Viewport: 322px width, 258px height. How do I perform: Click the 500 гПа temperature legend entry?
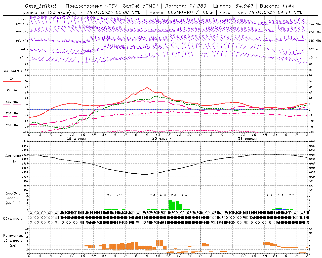point(12,125)
